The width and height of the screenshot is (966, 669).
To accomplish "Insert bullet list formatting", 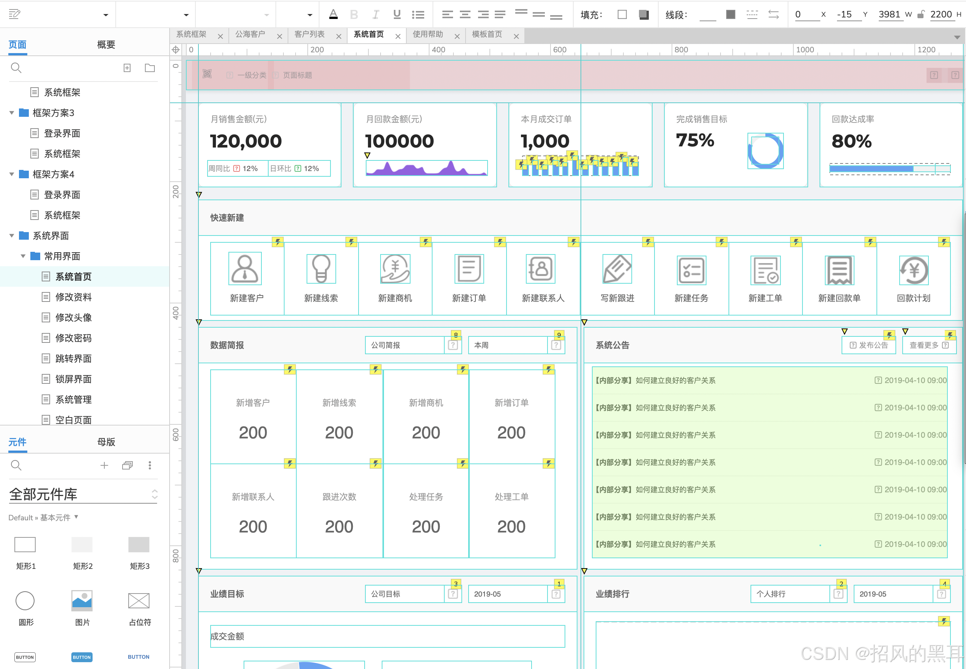I will (418, 15).
